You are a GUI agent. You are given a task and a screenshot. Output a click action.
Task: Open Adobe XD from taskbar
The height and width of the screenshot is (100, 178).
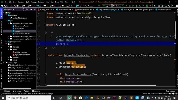click(114, 98)
